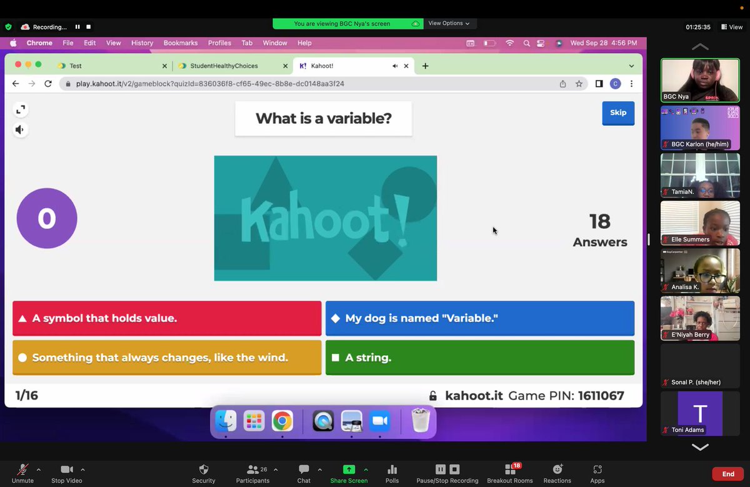Stop the recording in the bottom toolbar
Viewport: 750px width, 487px height.
pos(454,469)
